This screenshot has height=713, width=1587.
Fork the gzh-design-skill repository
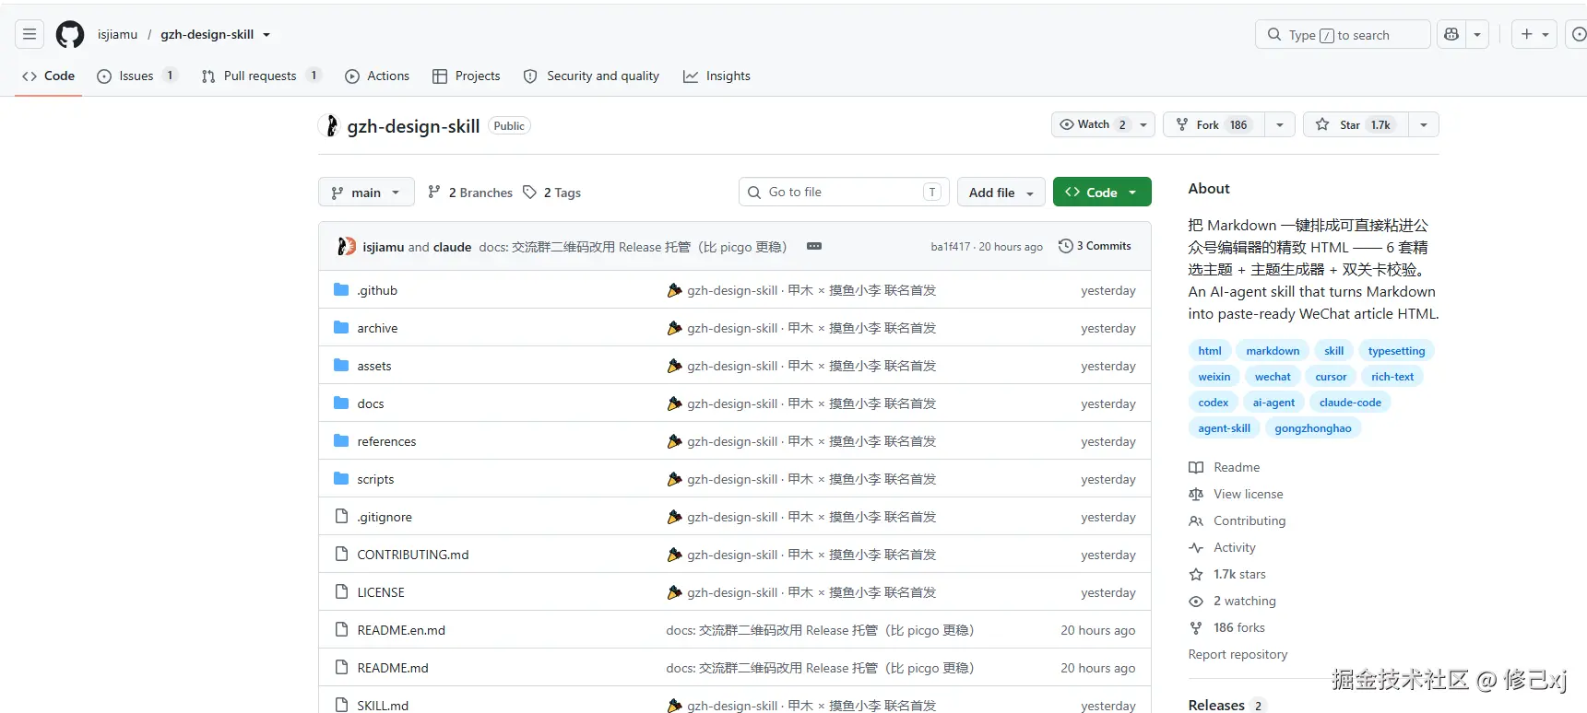point(1214,124)
